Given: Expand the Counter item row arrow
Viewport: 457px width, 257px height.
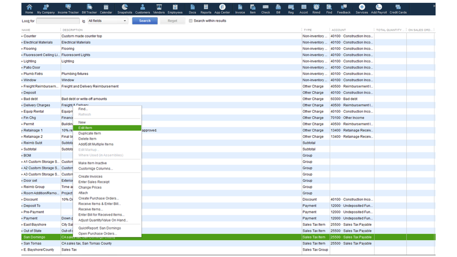Looking at the screenshot, I should [x=22, y=36].
